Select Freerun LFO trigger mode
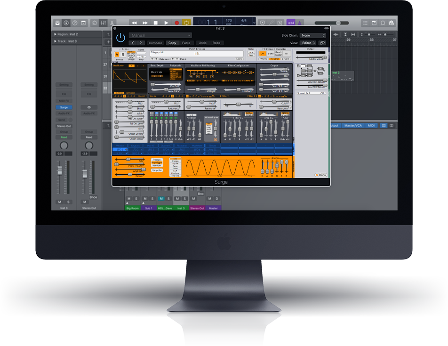Screen dimensions: 448x346 point(157,160)
